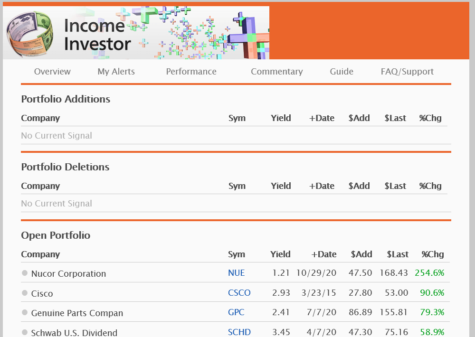The height and width of the screenshot is (337, 475).
Task: Click the 58.9% change value
Action: (x=432, y=332)
